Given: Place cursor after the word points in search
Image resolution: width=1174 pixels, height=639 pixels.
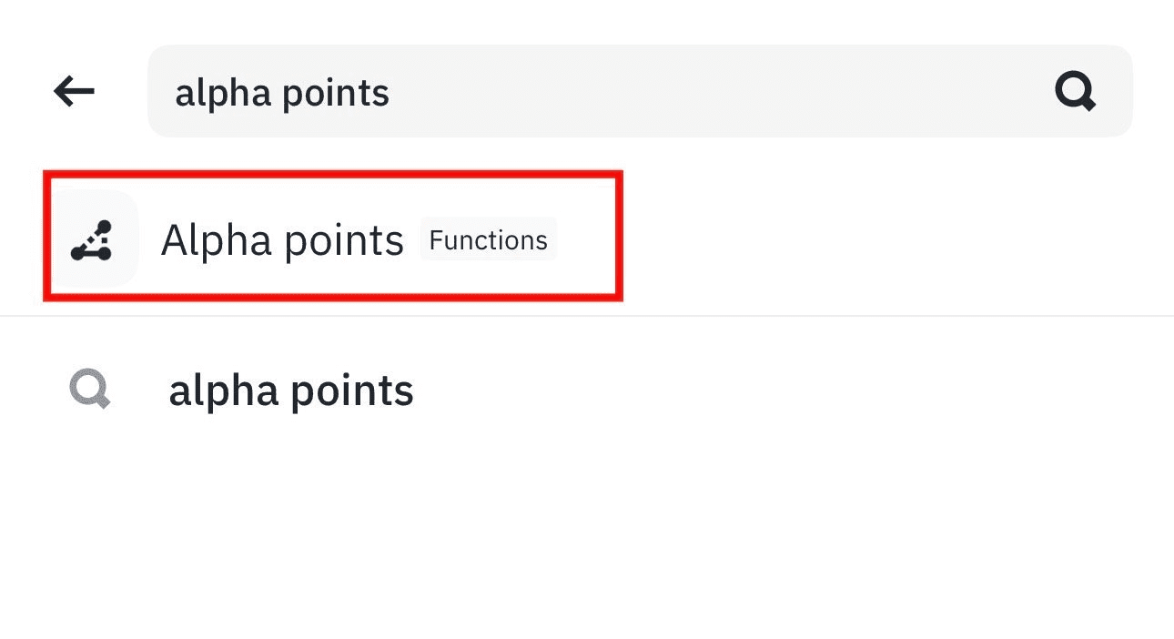Looking at the screenshot, I should (x=391, y=93).
